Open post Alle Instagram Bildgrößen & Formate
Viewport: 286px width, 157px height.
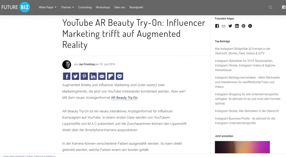(242, 51)
